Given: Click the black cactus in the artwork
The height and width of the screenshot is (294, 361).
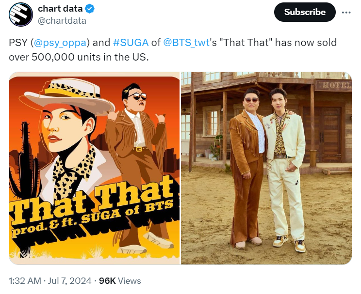Looking at the screenshot, I should click(x=24, y=161).
